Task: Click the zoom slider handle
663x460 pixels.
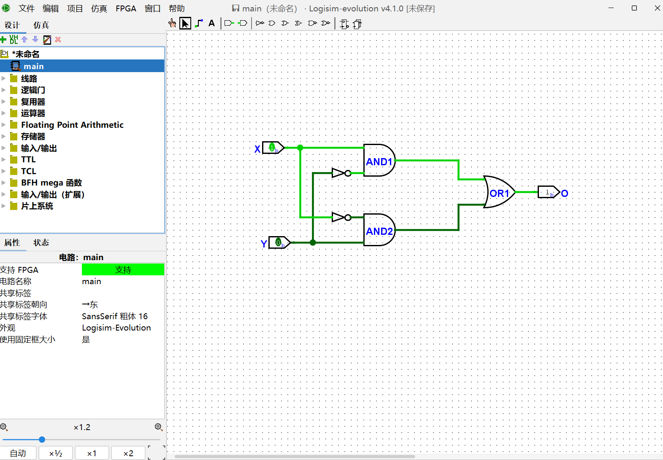Action: [x=42, y=439]
